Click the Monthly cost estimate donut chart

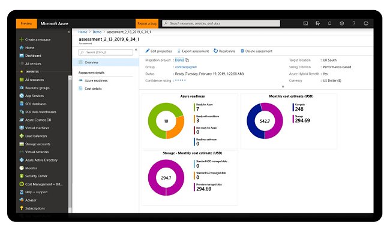pyautogui.click(x=265, y=121)
